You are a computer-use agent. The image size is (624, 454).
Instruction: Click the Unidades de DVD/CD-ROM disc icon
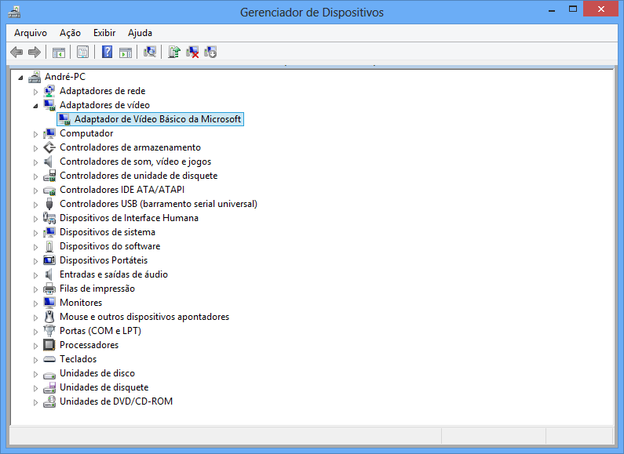click(x=49, y=401)
